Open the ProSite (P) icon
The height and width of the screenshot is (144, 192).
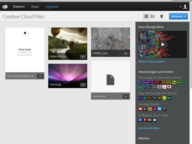164,109
